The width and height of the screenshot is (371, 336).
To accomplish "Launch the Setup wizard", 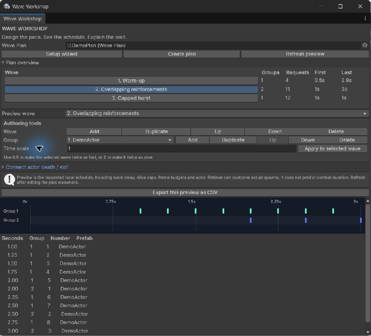I will coord(62,54).
